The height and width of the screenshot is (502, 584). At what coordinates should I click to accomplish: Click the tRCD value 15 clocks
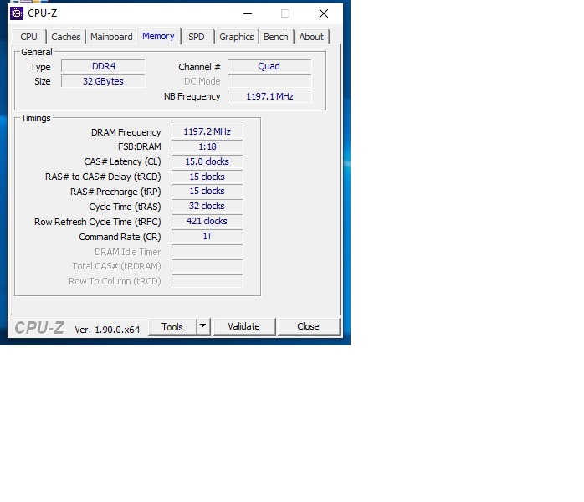[207, 177]
